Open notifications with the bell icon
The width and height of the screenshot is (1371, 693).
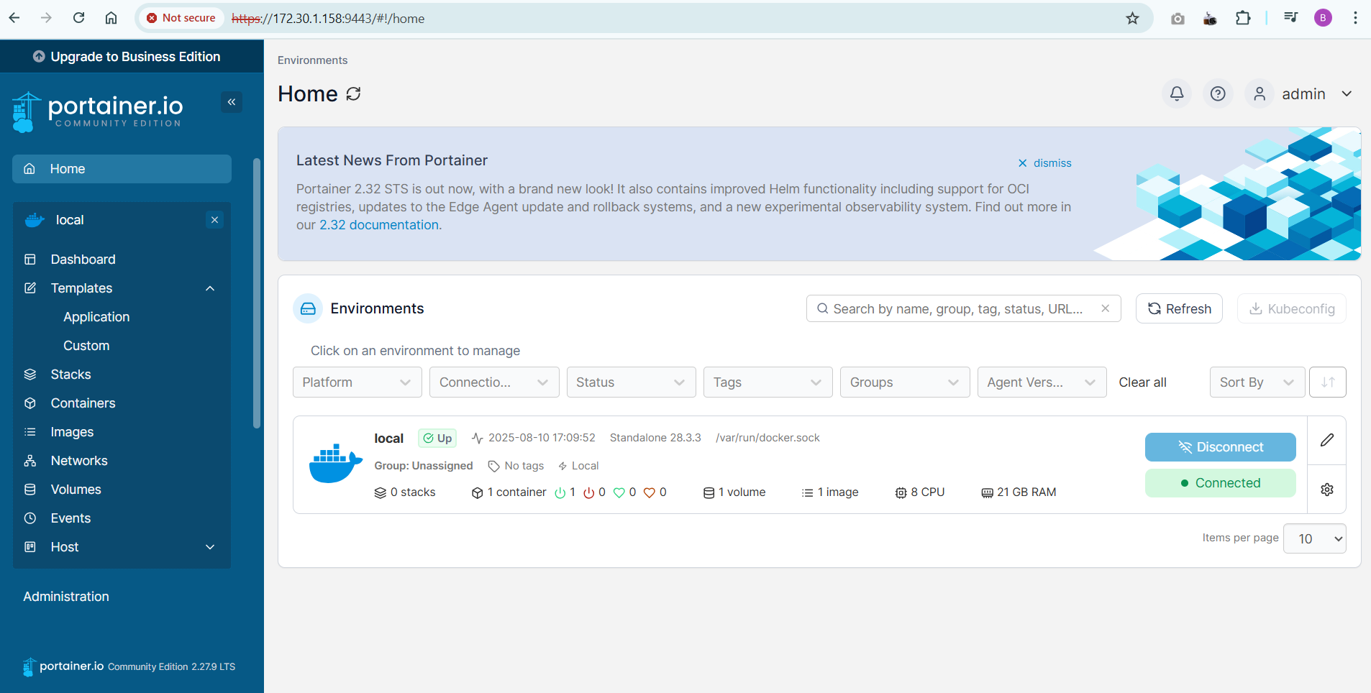[1177, 94]
